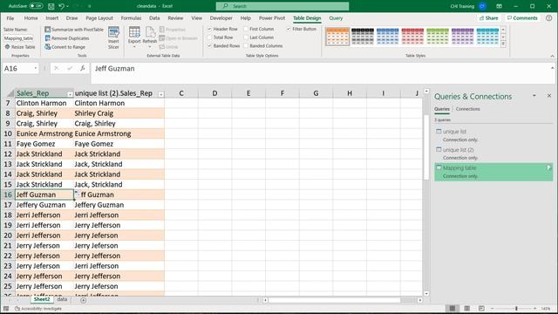
Task: Click the zoom slider handle
Action: click(x=516, y=308)
